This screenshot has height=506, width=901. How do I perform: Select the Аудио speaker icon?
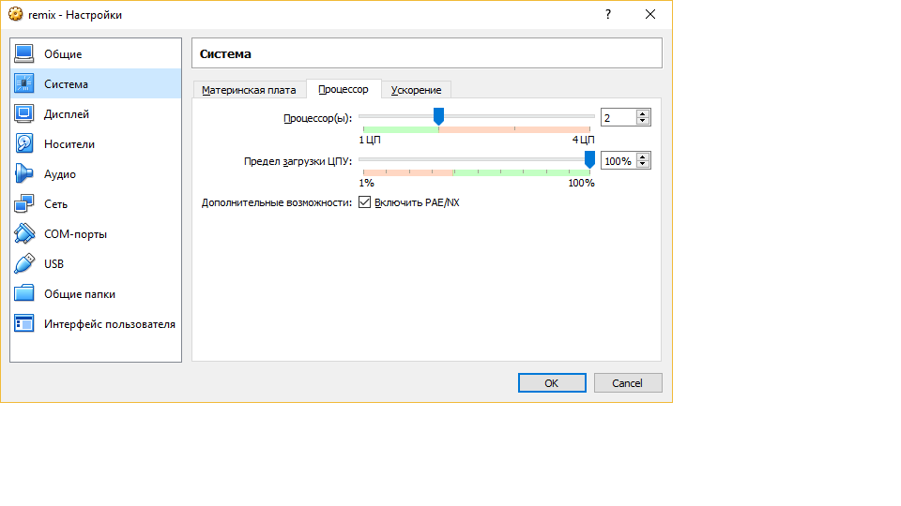click(24, 174)
